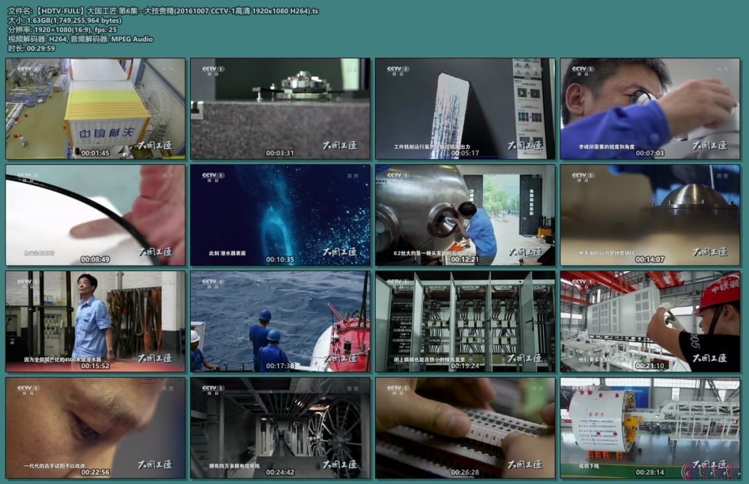This screenshot has width=749, height=484.
Task: Click the 大国工匠 title mark on the 00:14:07 frame
Action: [x=709, y=252]
